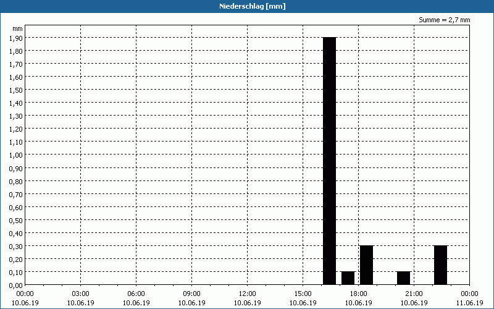The image size is (494, 309).
Task: Click the 1,80 y-axis value
Action: (16, 51)
